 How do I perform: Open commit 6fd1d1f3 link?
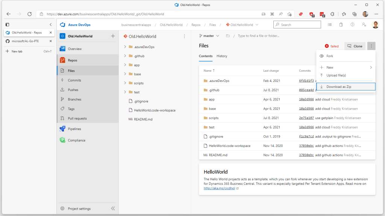pos(306,81)
